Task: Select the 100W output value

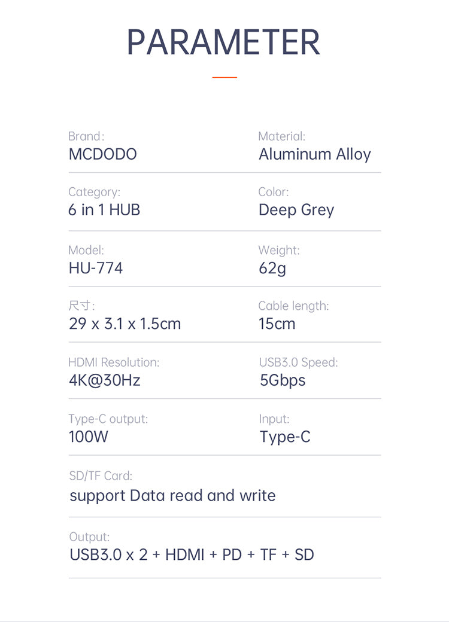Action: click(x=89, y=437)
